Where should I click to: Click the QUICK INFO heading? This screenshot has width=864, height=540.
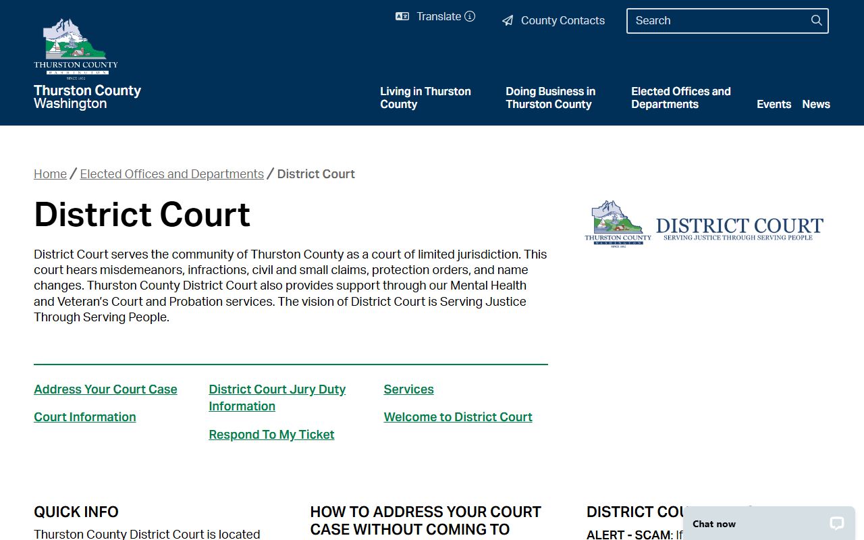point(76,512)
